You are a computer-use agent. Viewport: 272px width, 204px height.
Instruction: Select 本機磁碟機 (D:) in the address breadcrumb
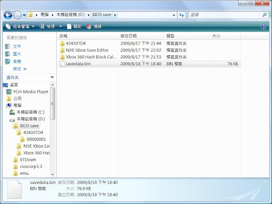tap(71, 15)
